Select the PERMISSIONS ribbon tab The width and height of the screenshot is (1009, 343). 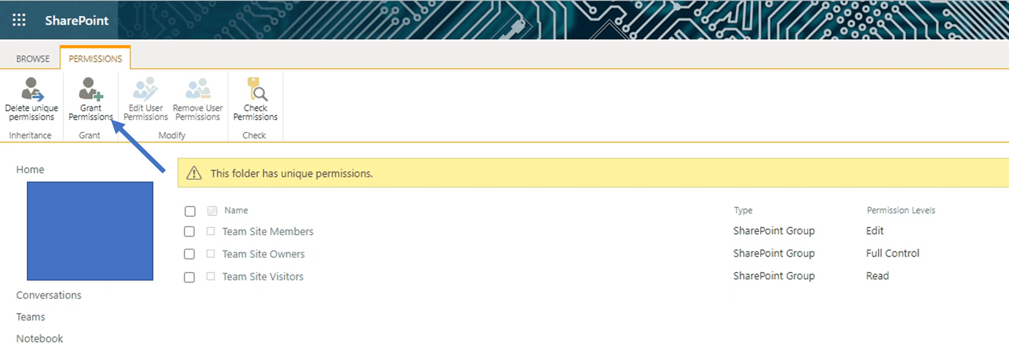[x=96, y=59]
